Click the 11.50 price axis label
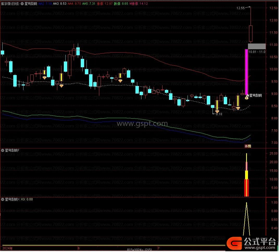The image size is (280, 252). [274, 33]
